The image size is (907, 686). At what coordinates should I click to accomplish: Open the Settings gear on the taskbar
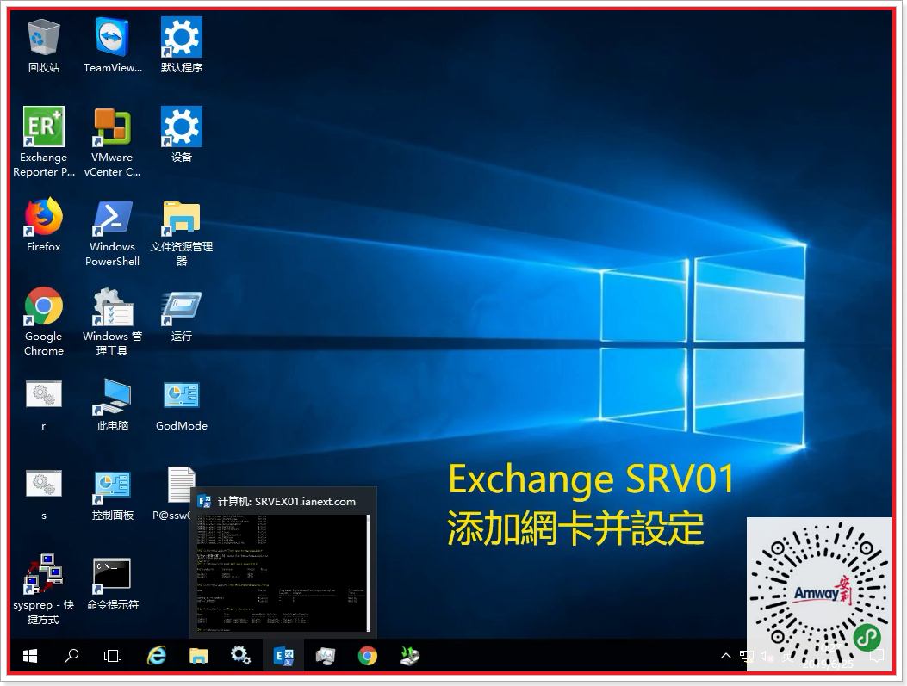click(x=240, y=655)
